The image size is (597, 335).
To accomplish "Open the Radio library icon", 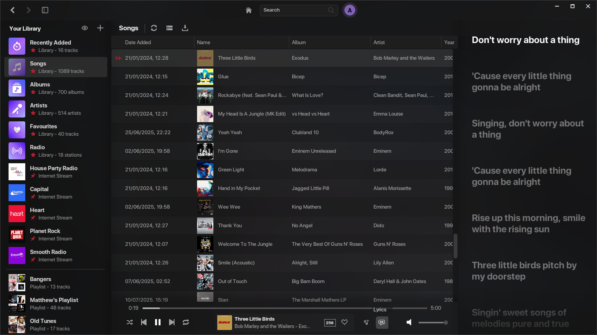I will [17, 151].
